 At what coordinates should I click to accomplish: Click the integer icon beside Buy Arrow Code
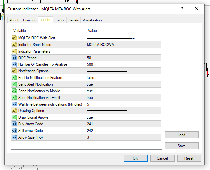coord(14,124)
